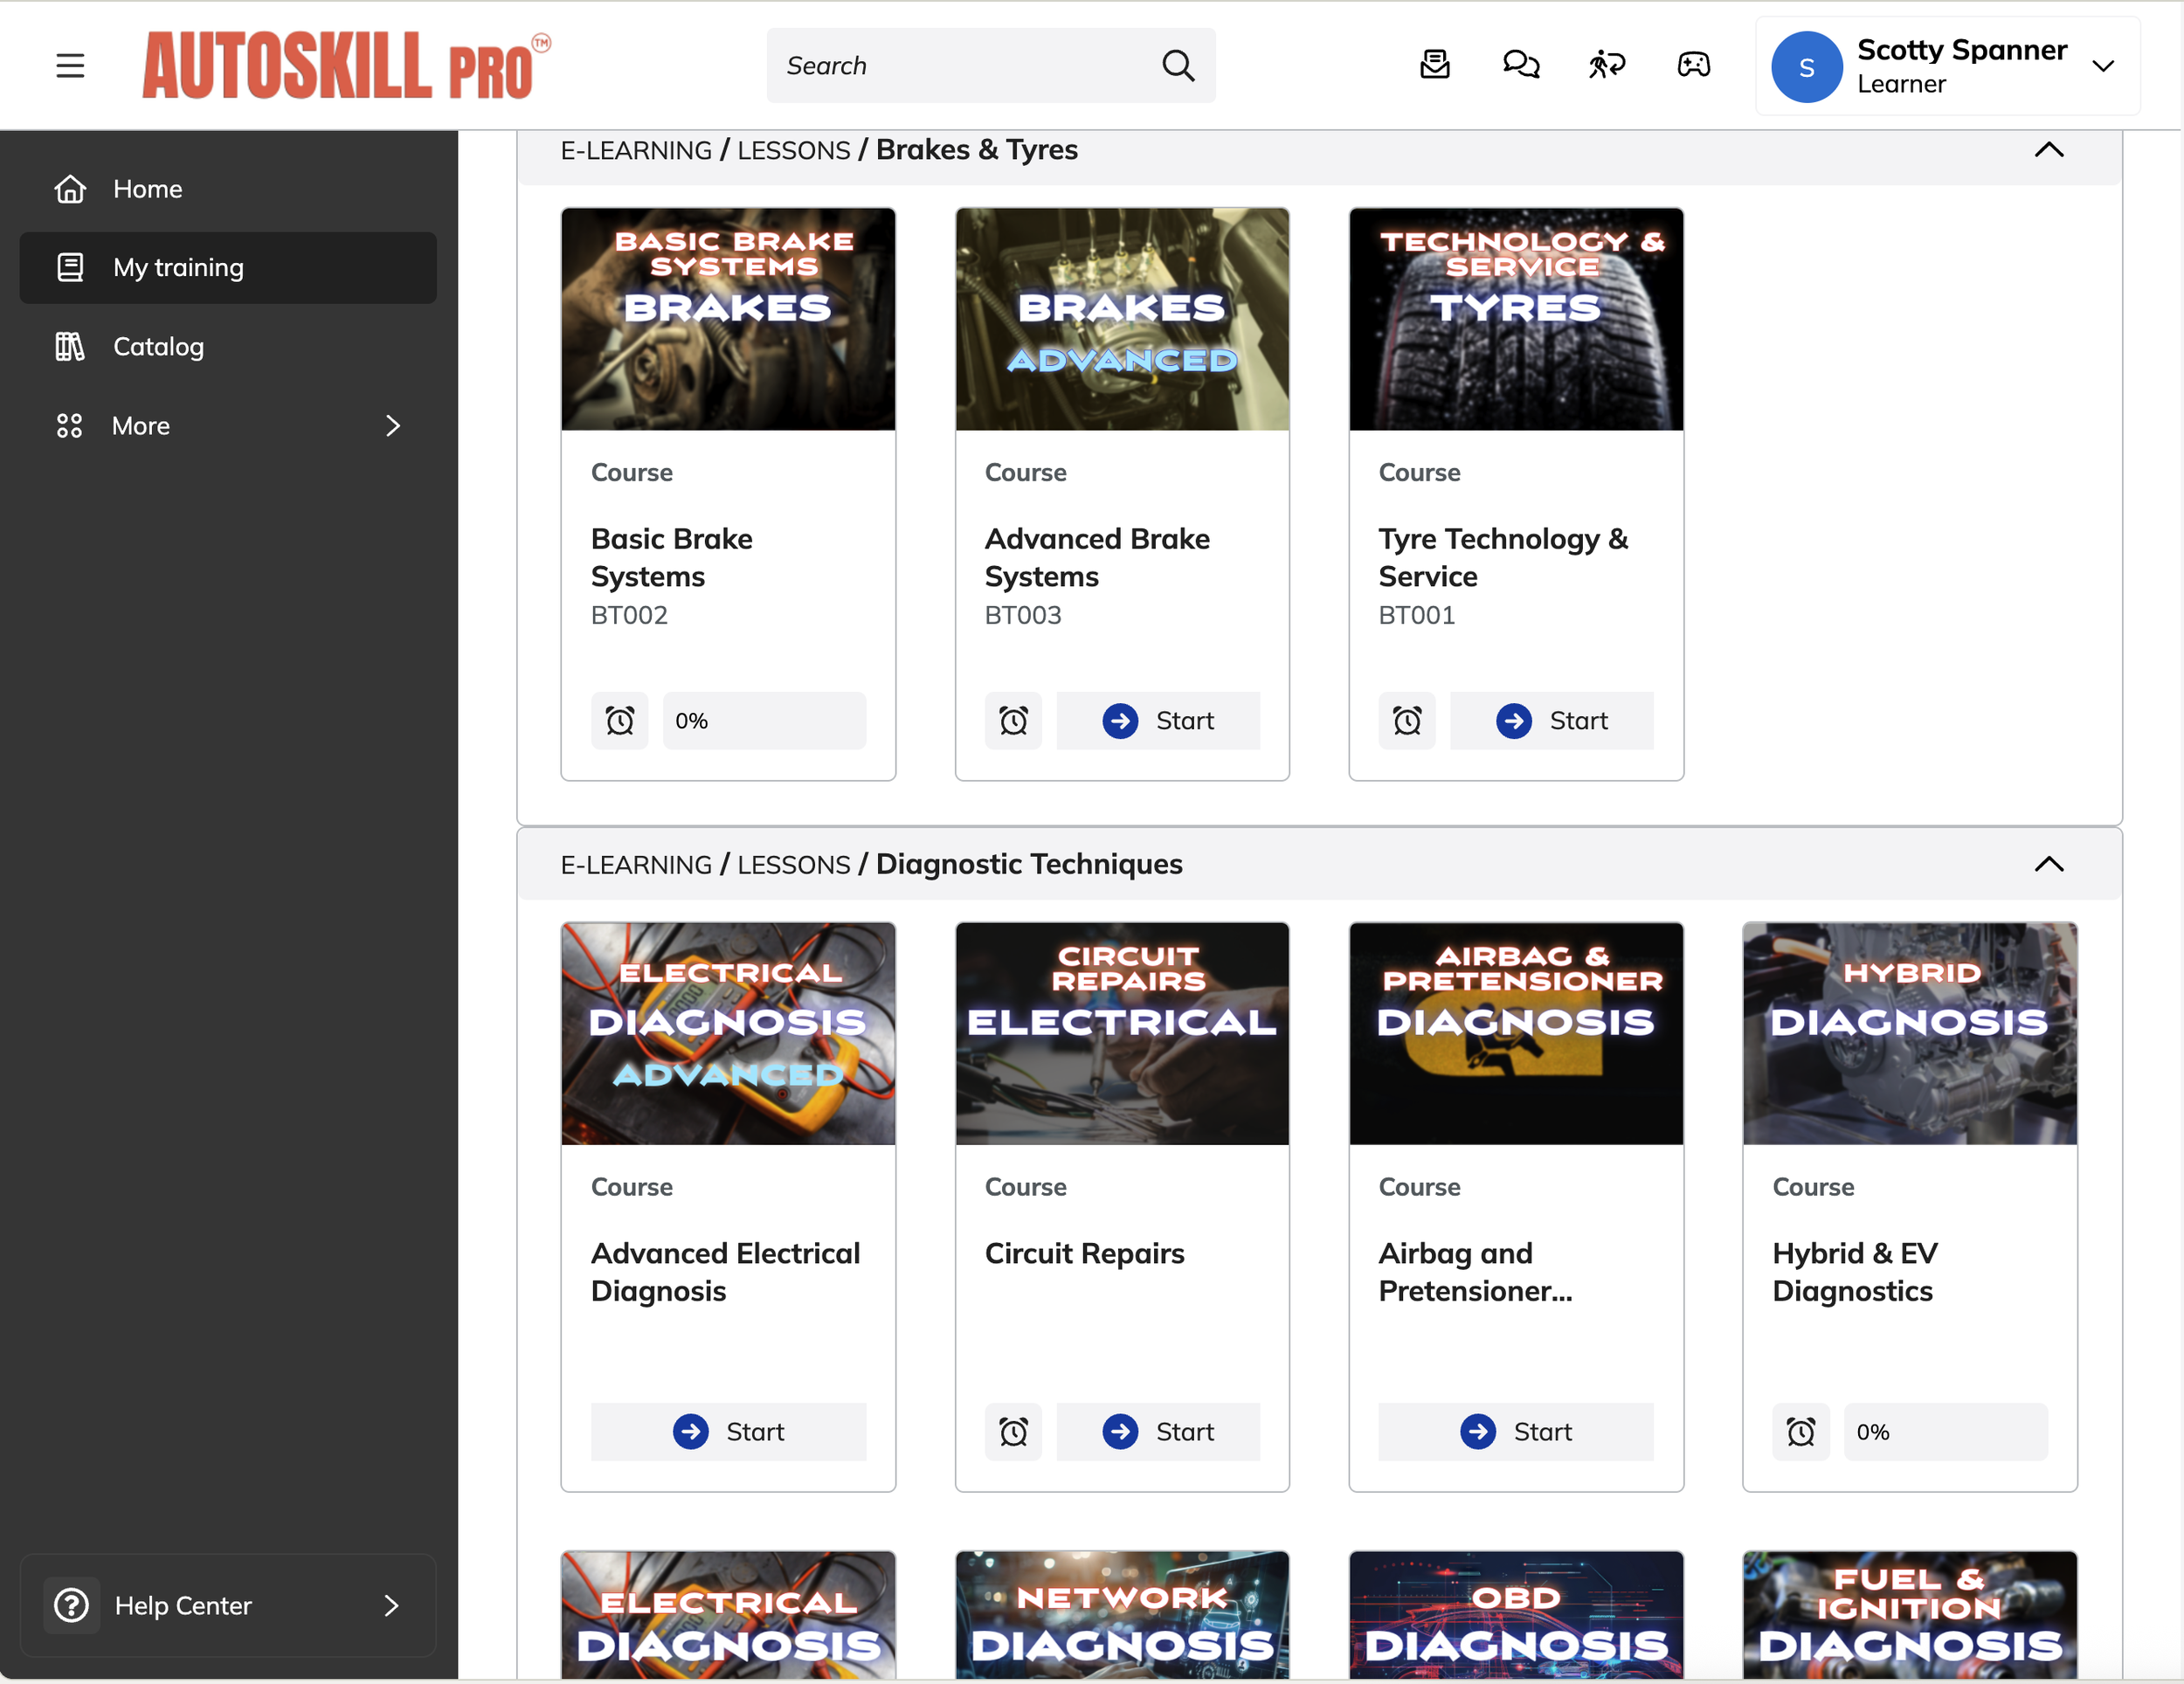
Task: Start the Airbag and Pretensioner course
Action: coord(1515,1432)
